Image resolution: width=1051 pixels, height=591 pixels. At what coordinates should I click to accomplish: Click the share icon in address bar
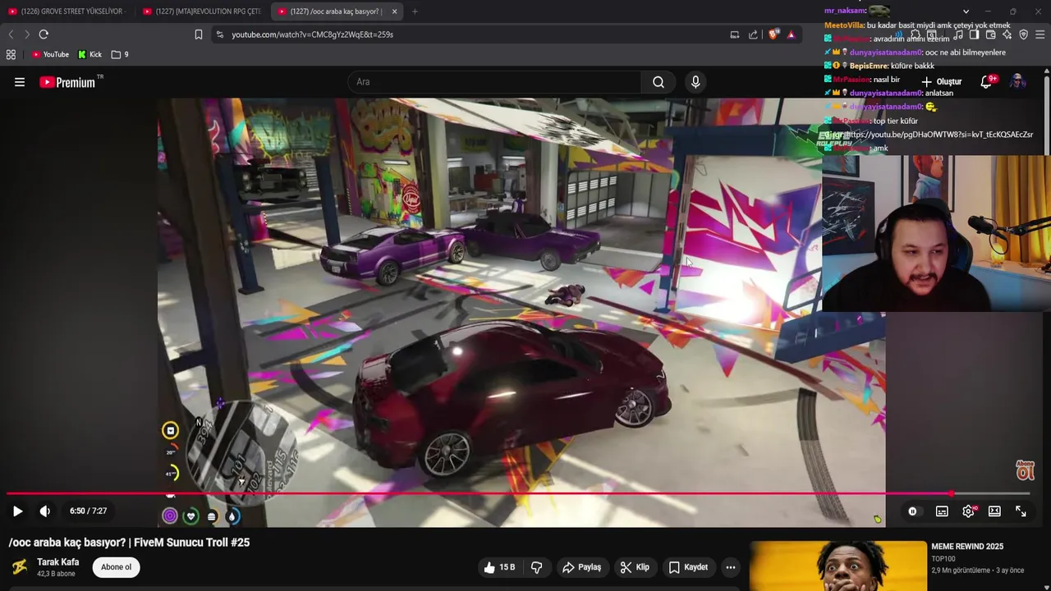pyautogui.click(x=753, y=34)
